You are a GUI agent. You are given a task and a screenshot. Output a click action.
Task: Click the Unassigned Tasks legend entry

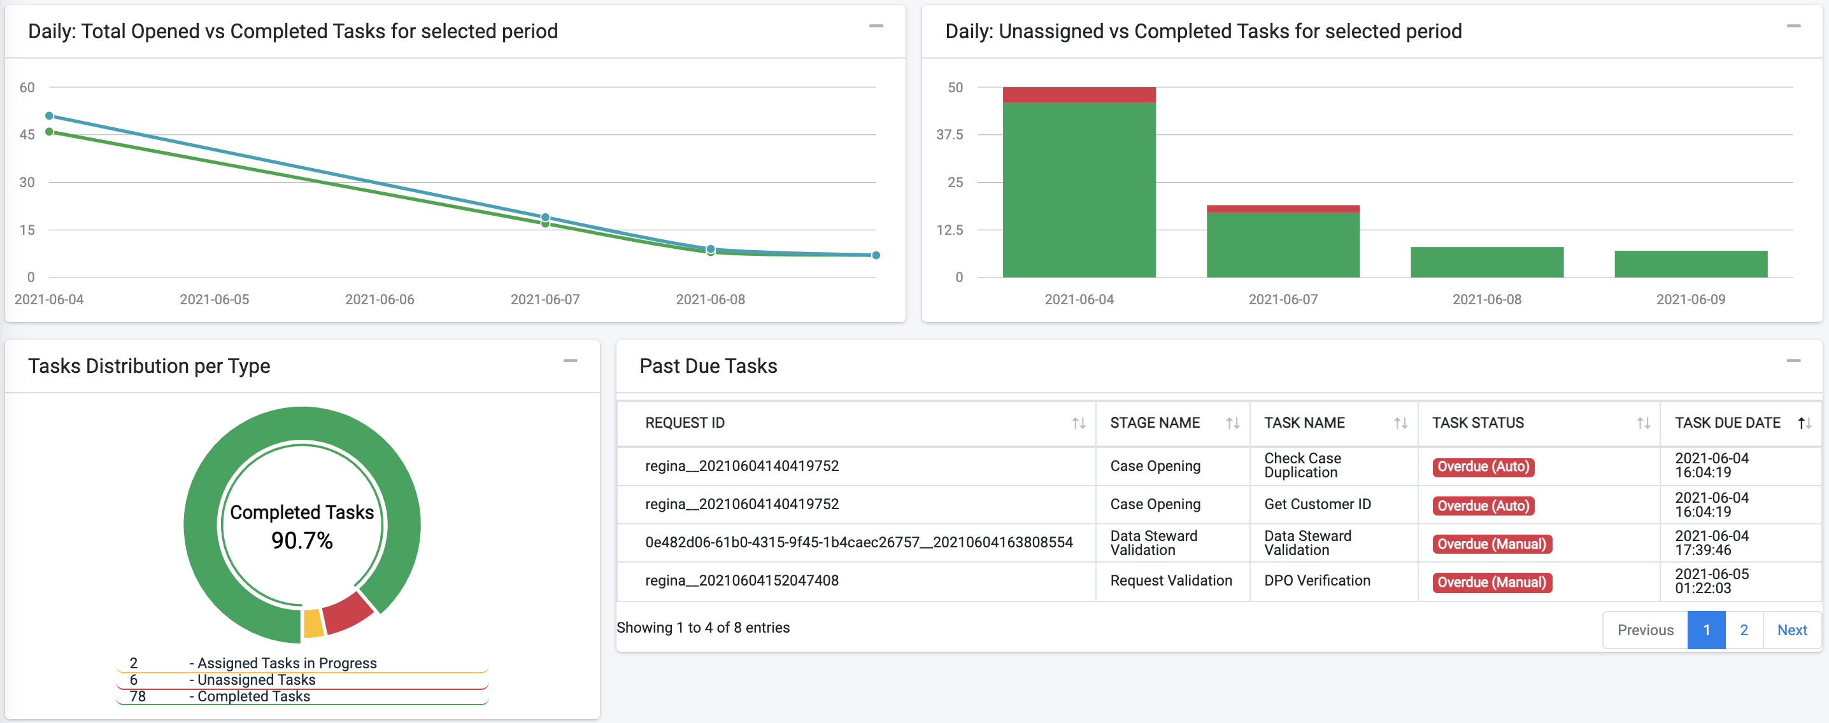click(302, 680)
